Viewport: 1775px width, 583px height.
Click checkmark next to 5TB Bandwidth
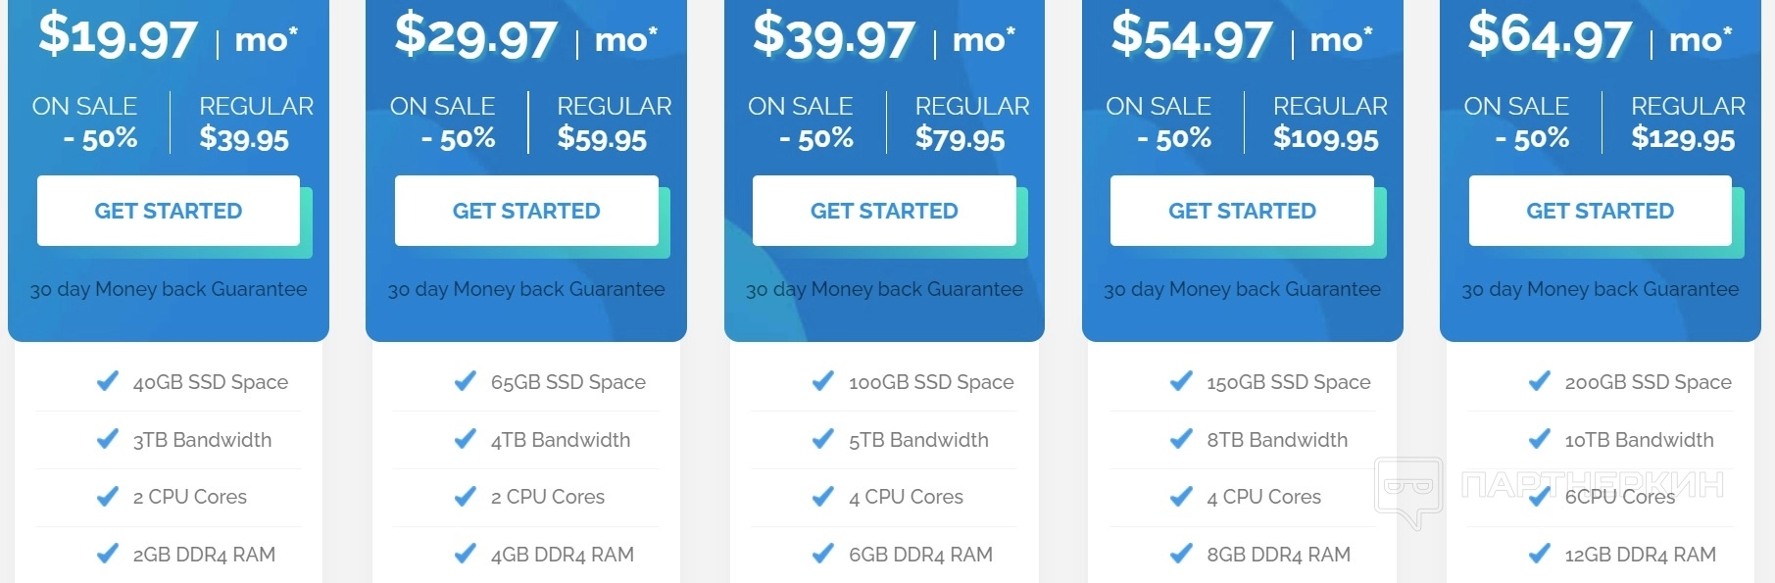[823, 439]
